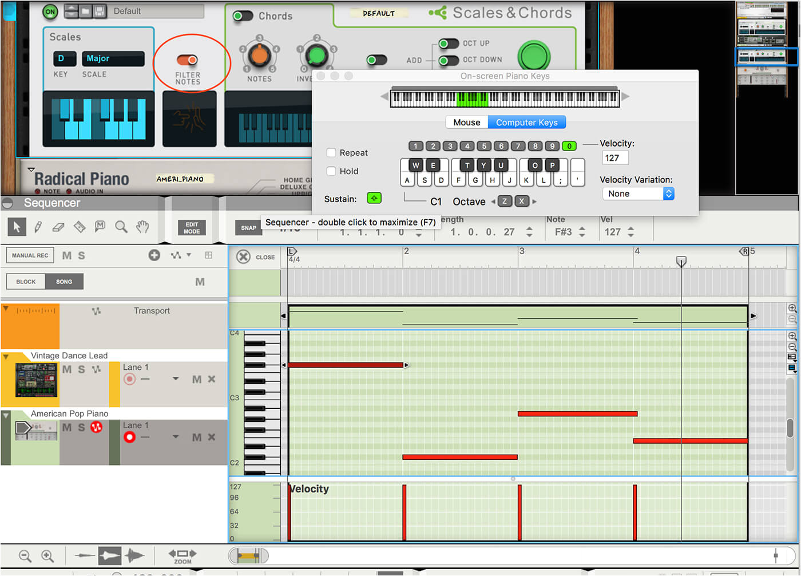
Task: Toggle the Filter Notes switch
Action: (187, 60)
